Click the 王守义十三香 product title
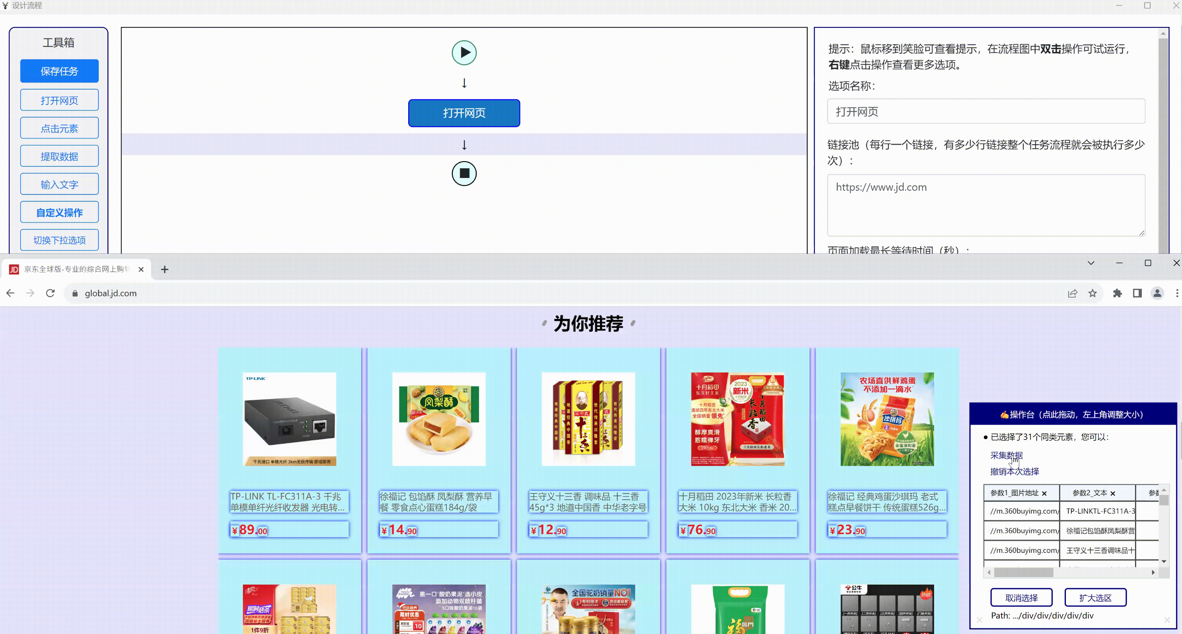Image resolution: width=1182 pixels, height=634 pixels. (588, 501)
